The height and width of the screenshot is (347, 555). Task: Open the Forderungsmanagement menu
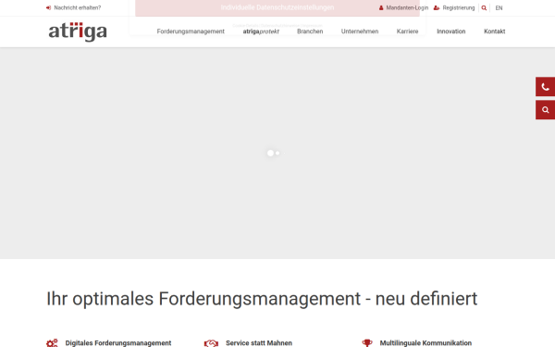coord(191,31)
